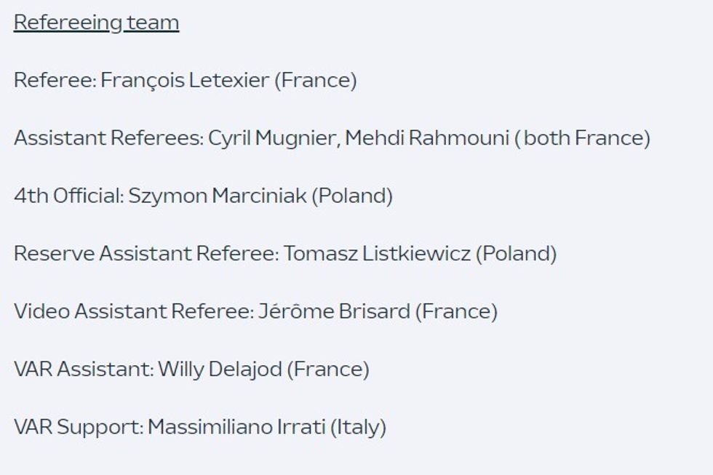Click the "Assistant Referees" label

click(x=108, y=138)
